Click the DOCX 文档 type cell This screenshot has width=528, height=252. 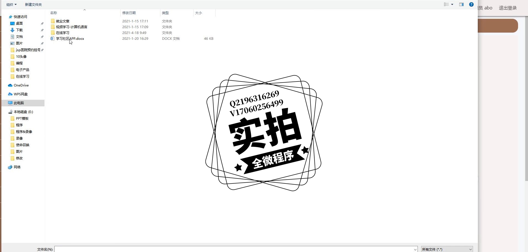[x=171, y=38]
